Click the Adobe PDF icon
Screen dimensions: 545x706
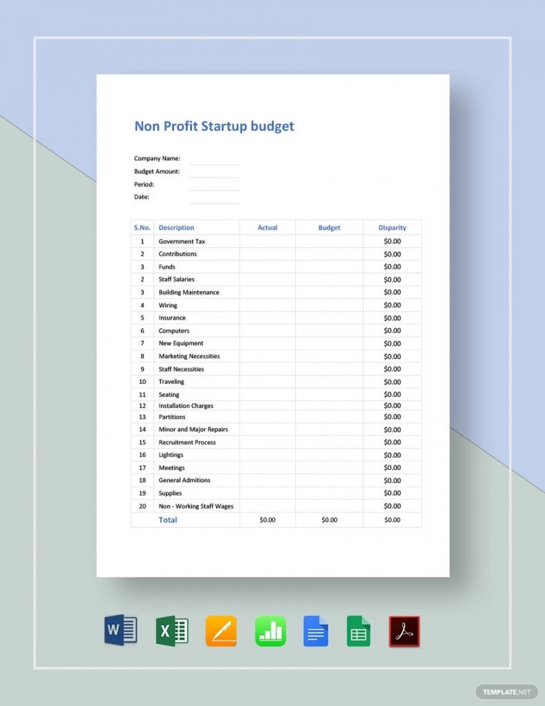[404, 630]
